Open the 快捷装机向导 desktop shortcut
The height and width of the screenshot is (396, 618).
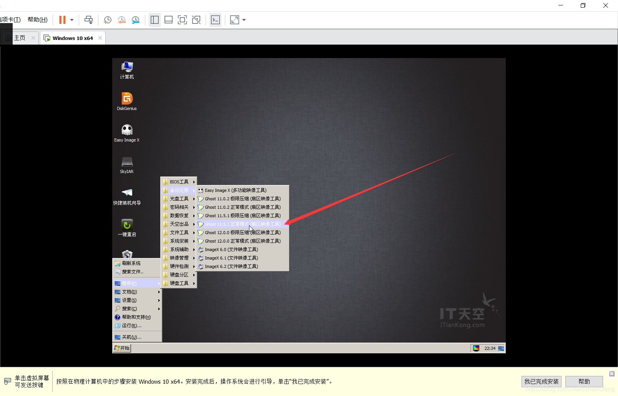(x=127, y=196)
